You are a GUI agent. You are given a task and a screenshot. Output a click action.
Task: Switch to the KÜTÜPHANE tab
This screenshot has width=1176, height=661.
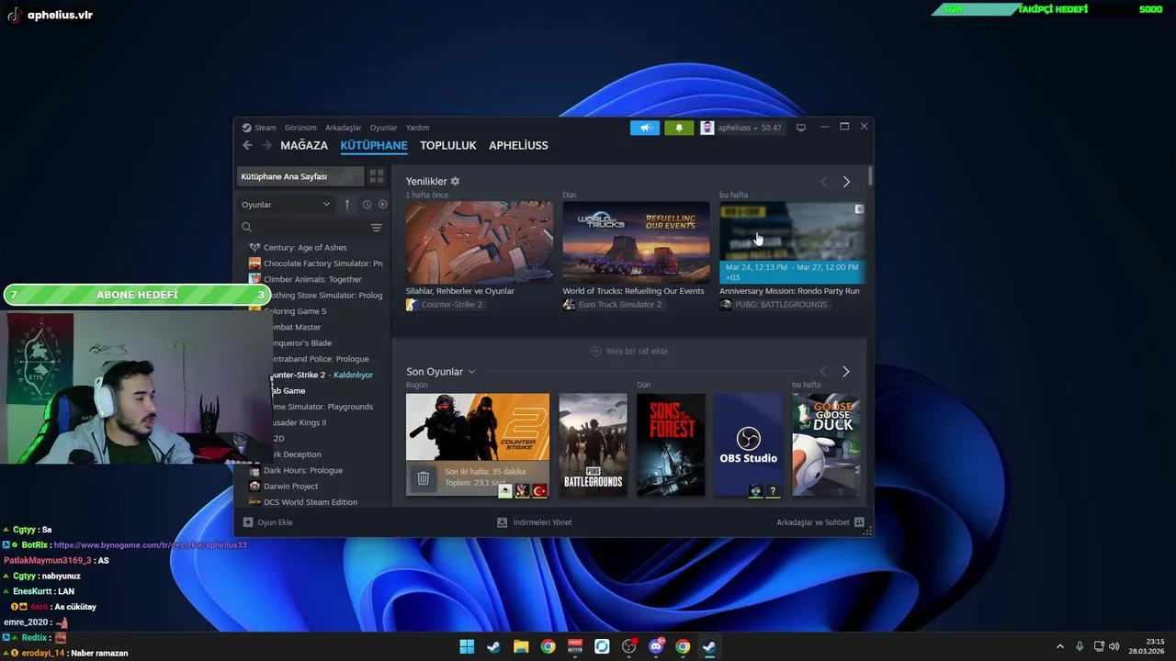click(x=374, y=145)
